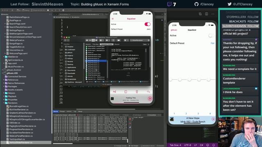Select Log tab below editor

(x=75, y=111)
